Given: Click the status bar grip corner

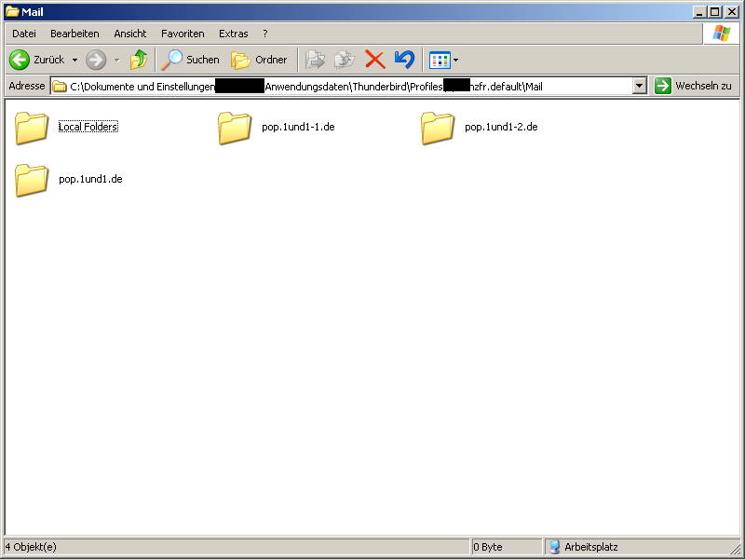Looking at the screenshot, I should click(x=736, y=549).
